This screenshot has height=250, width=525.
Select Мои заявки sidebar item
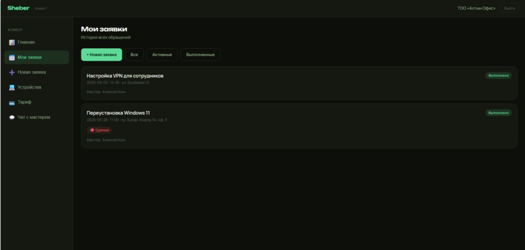tap(36, 57)
